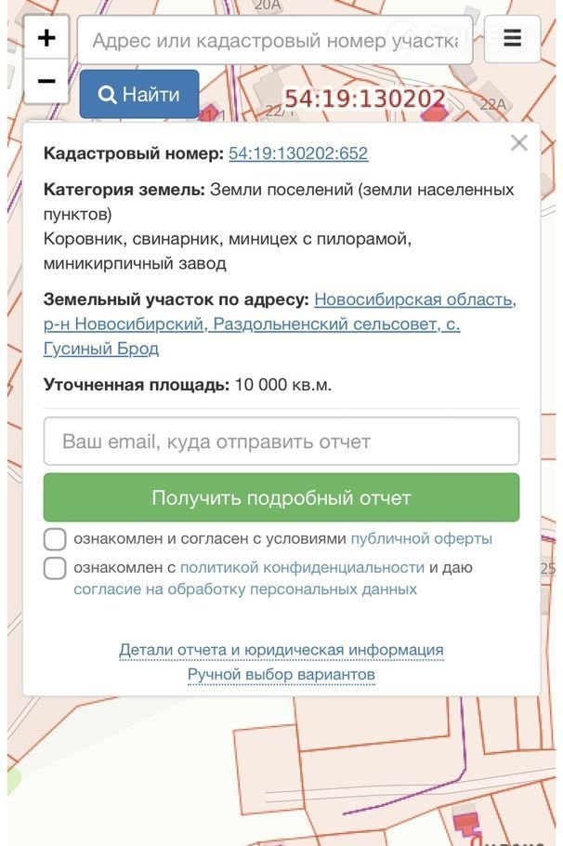The height and width of the screenshot is (846, 563).
Task: Open the публичной оферты link
Action: pyautogui.click(x=421, y=538)
